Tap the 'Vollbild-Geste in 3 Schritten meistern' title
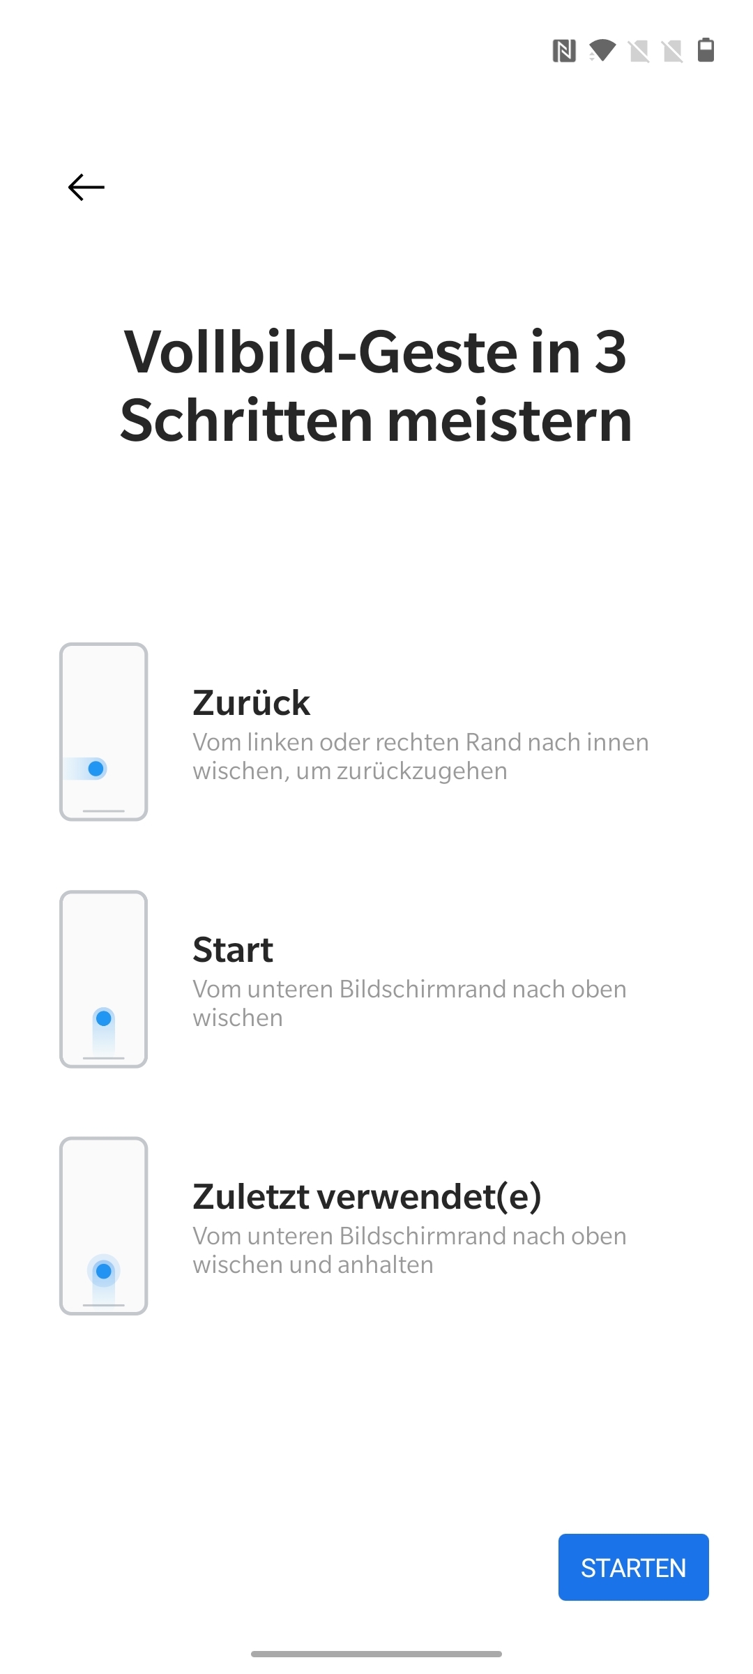The image size is (753, 1674). [376, 386]
